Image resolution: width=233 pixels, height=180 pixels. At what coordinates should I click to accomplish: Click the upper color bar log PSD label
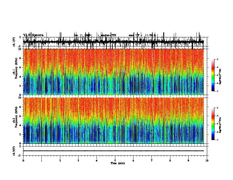tap(220, 77)
